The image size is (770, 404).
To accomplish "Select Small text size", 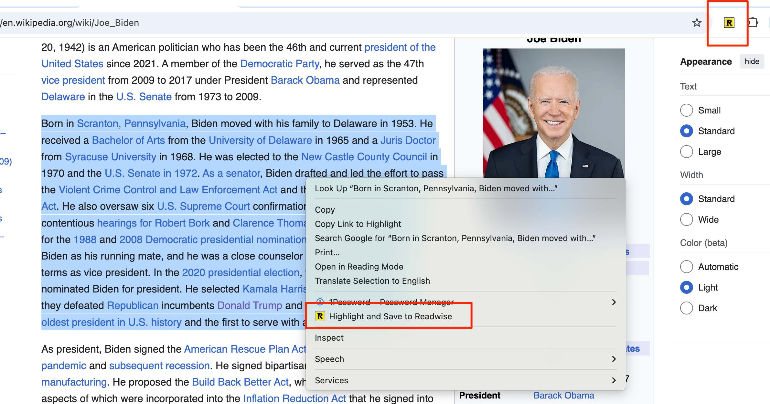I will point(687,110).
